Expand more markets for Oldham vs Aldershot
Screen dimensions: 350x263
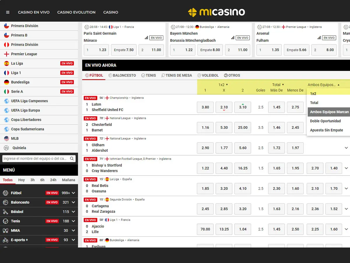[346, 148]
